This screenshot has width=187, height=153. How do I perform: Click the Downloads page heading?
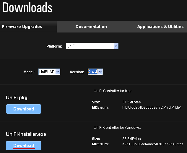27,7
